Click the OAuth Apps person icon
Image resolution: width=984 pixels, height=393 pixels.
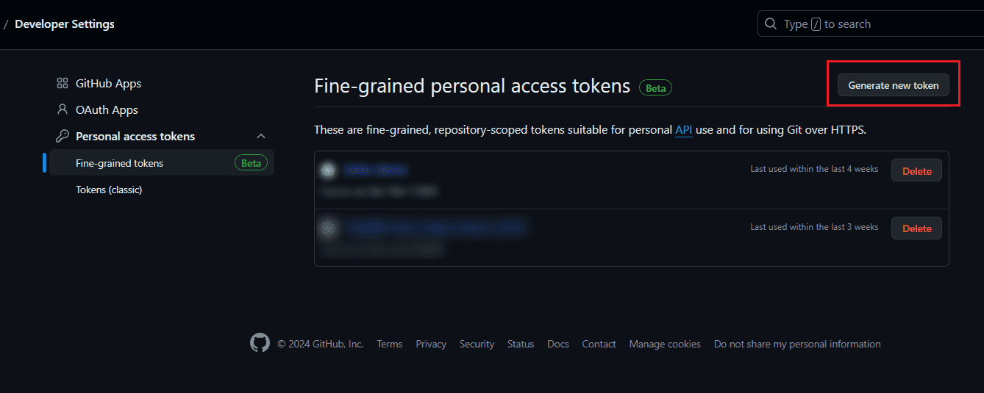[x=63, y=110]
